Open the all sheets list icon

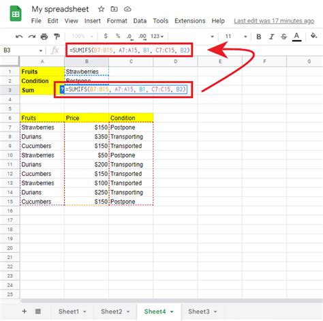(38, 311)
